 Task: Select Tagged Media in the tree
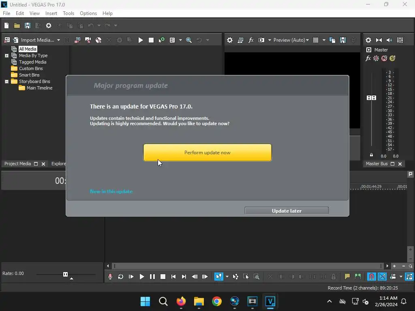(32, 62)
